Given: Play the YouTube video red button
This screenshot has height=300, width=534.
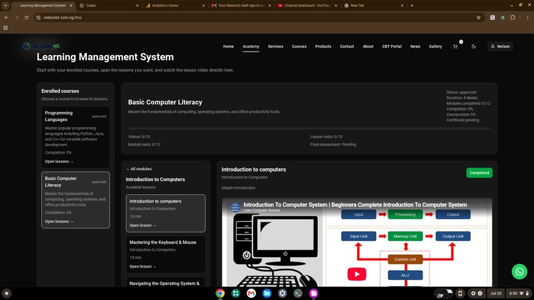Looking at the screenshot, I should 356,274.
